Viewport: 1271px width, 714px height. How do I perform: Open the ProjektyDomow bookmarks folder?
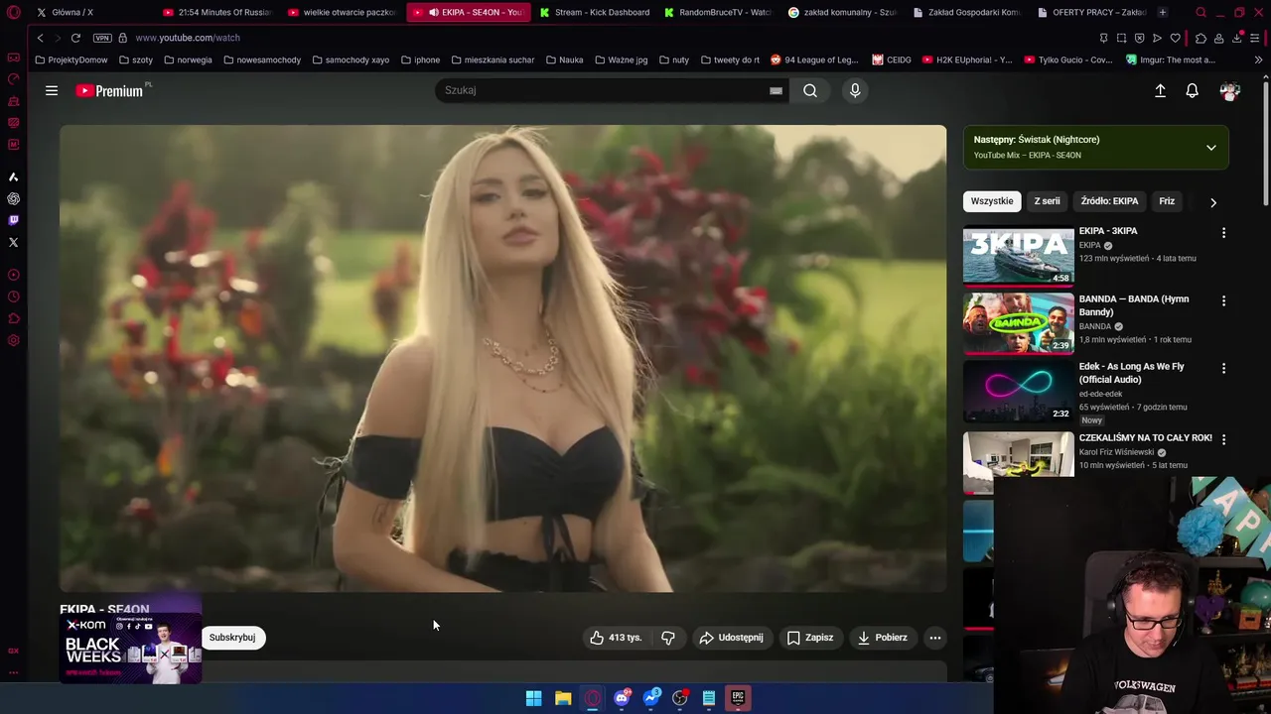click(x=71, y=59)
